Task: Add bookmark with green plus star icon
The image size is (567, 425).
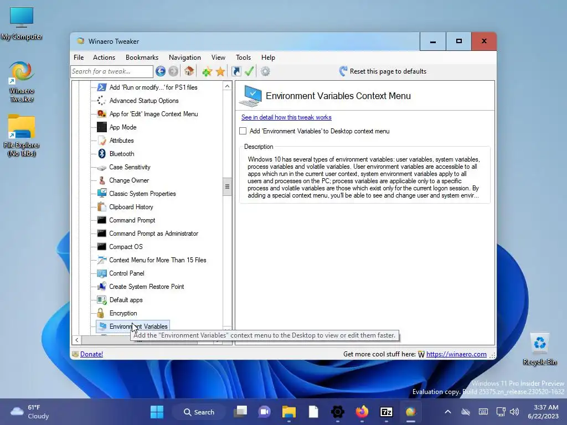Action: click(207, 71)
